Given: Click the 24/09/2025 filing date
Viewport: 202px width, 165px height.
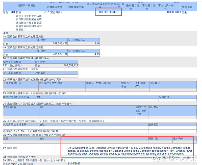Looking at the screenshot, I should coord(74,163).
